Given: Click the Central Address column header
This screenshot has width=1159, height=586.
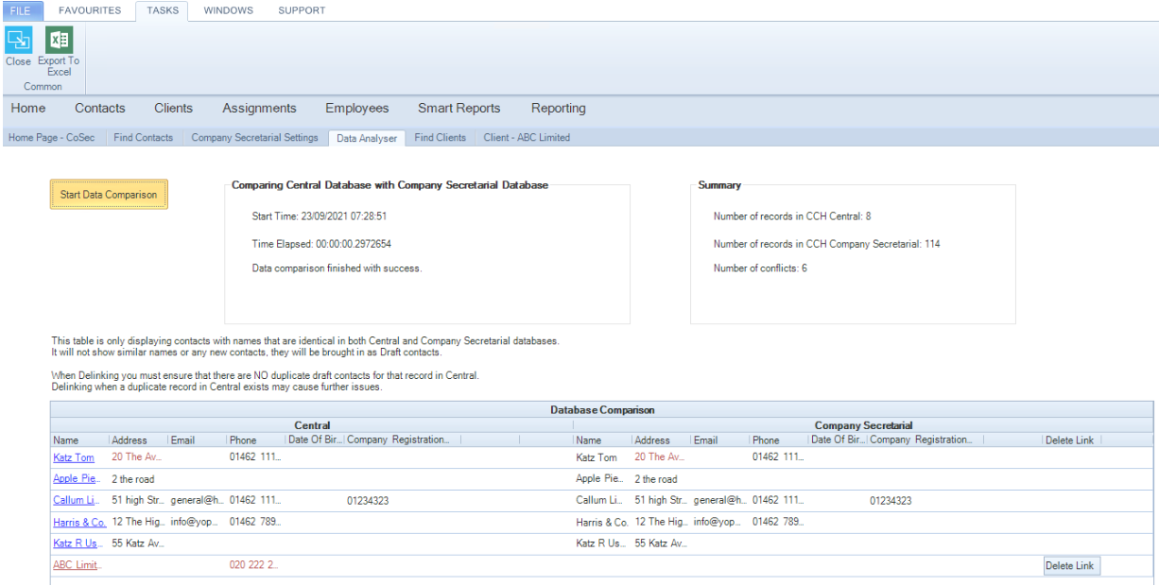Looking at the screenshot, I should point(138,440).
